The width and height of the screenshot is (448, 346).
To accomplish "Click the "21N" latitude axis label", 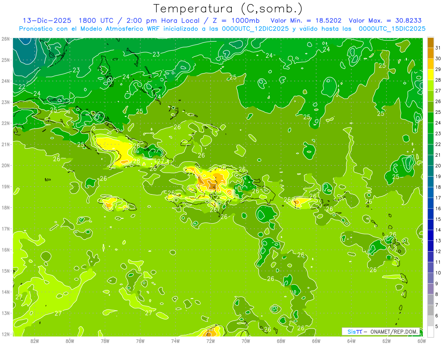I will [x=6, y=144].
